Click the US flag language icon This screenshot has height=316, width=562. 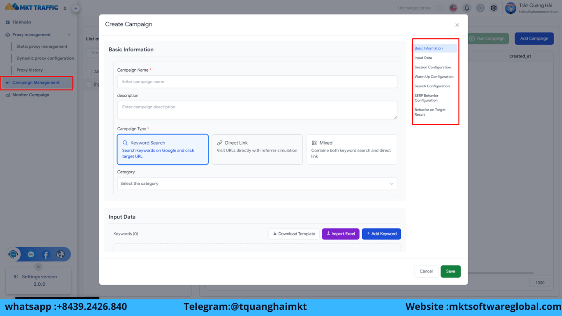click(x=453, y=8)
